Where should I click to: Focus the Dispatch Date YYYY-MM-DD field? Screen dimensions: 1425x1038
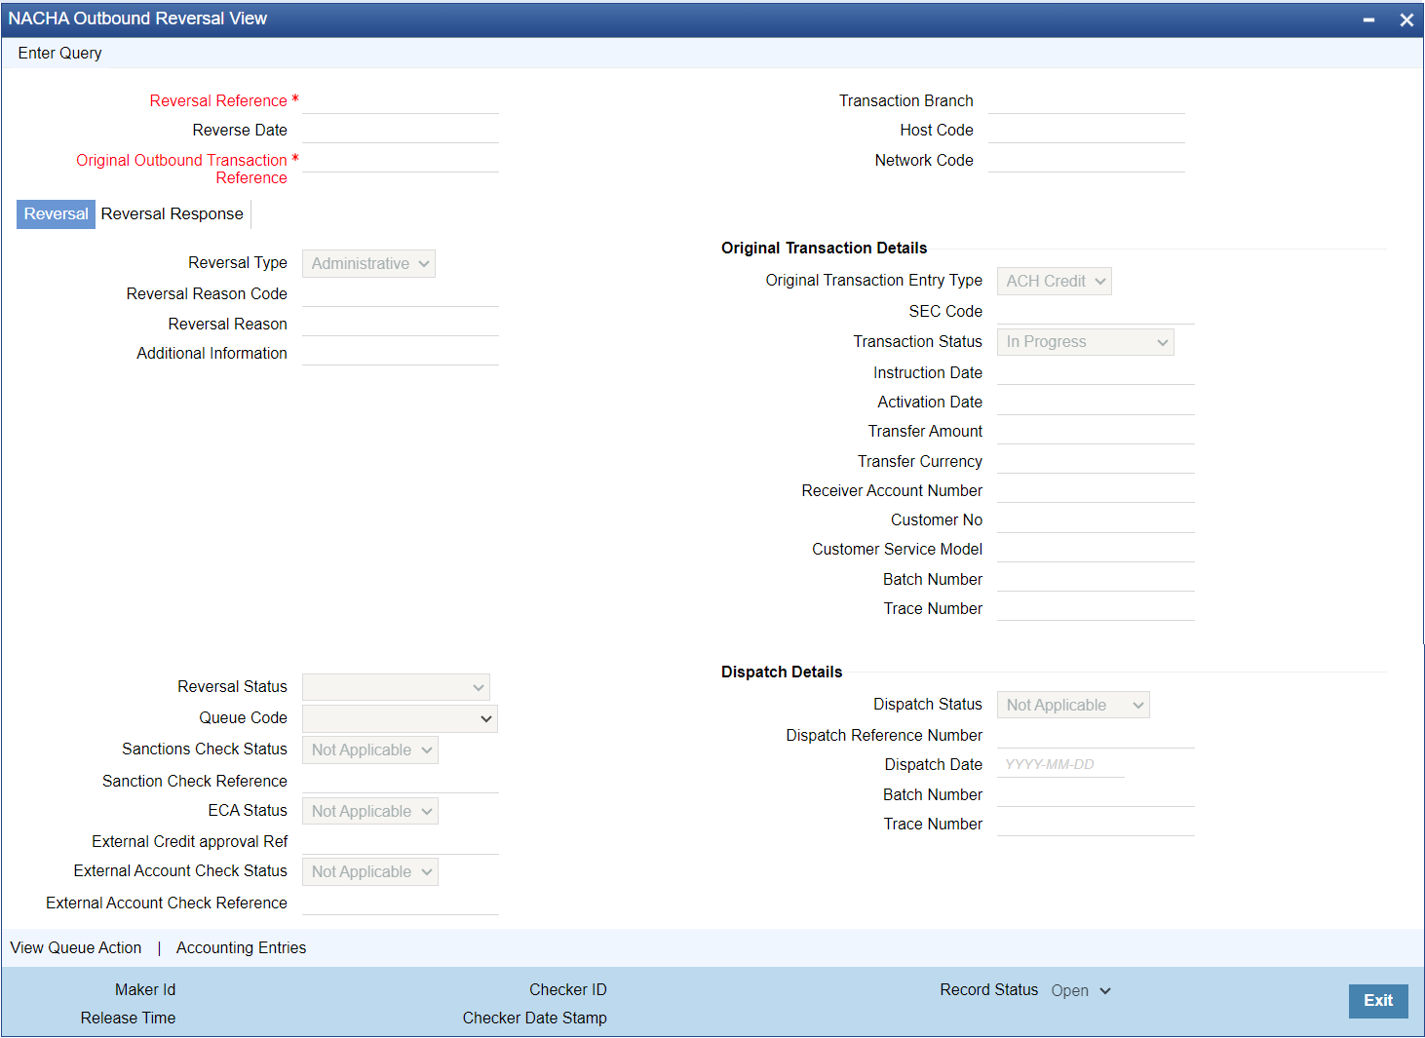[x=1060, y=765]
